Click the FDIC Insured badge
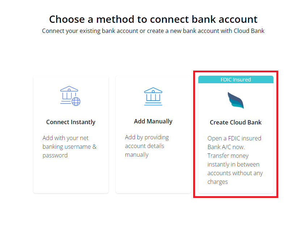The width and height of the screenshot is (301, 228). pyautogui.click(x=236, y=79)
